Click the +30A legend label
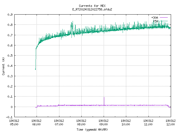Screen dimensions: 176x132 (x=155, y=18)
